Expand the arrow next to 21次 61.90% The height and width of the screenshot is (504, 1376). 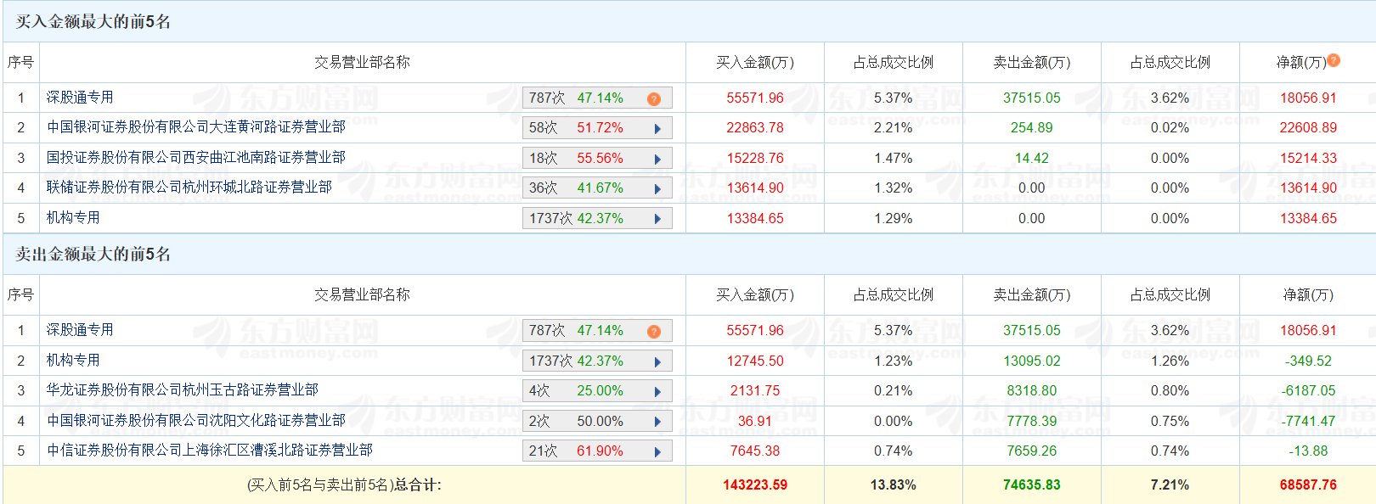pos(657,451)
